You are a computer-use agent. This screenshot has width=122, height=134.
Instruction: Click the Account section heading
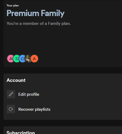16,80
